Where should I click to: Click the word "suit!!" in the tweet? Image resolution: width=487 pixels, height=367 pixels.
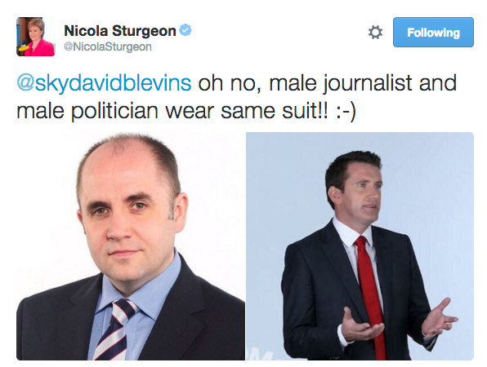click(x=305, y=111)
